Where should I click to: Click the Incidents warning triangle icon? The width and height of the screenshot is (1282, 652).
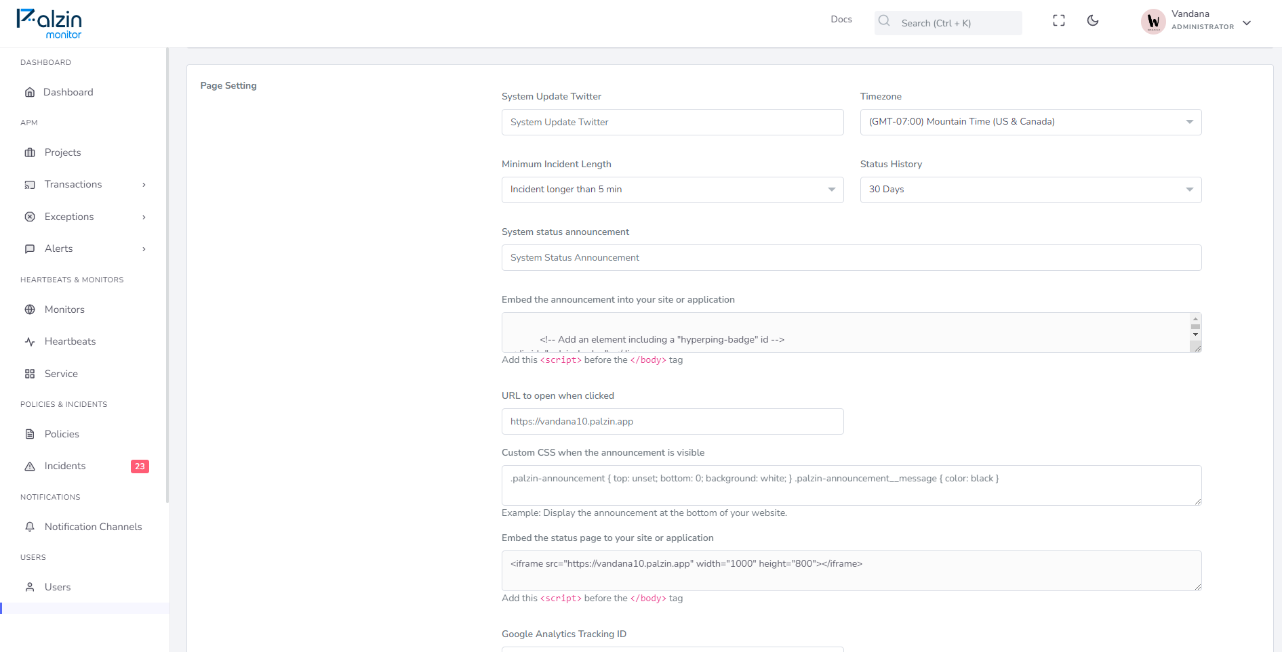(30, 466)
